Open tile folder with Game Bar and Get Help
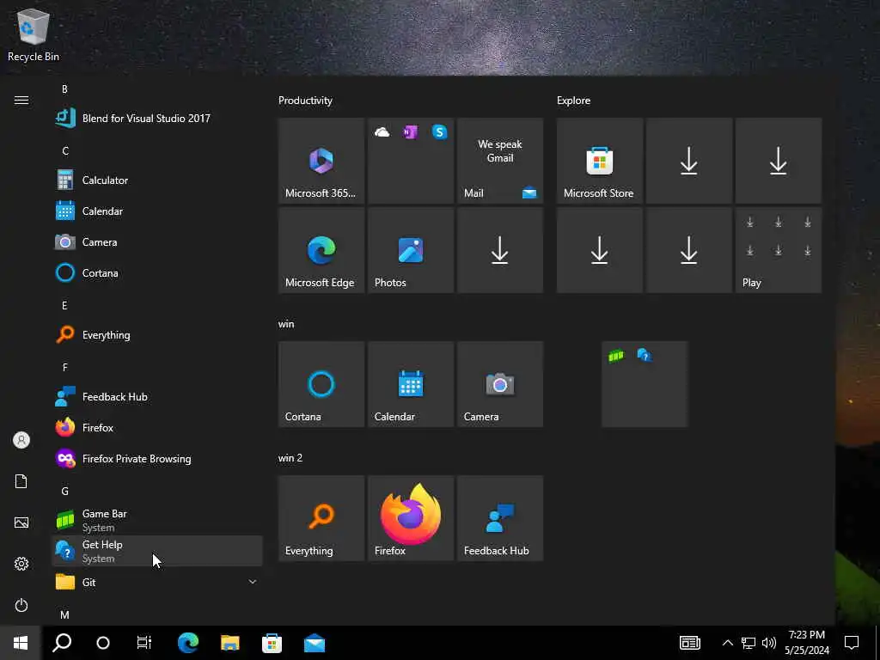This screenshot has width=880, height=660. coord(645,384)
